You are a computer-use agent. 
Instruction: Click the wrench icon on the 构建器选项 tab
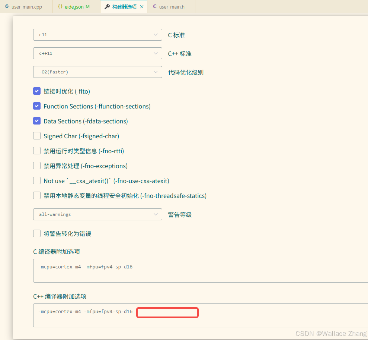point(107,7)
